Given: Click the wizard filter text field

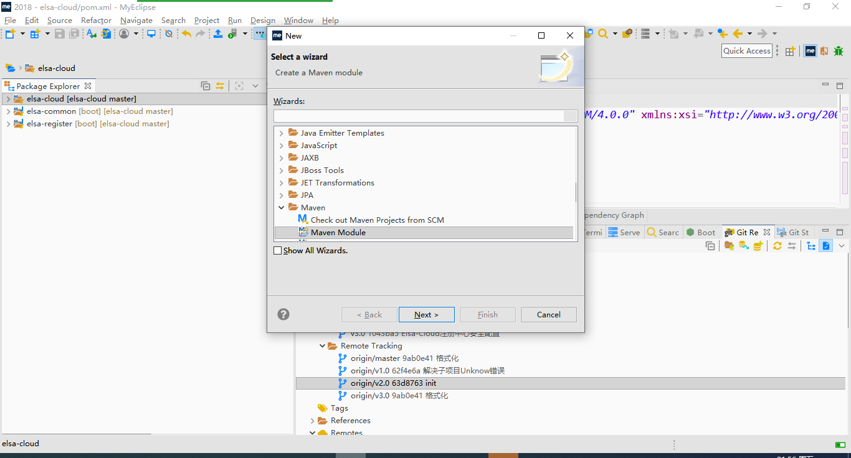Looking at the screenshot, I should tap(425, 116).
